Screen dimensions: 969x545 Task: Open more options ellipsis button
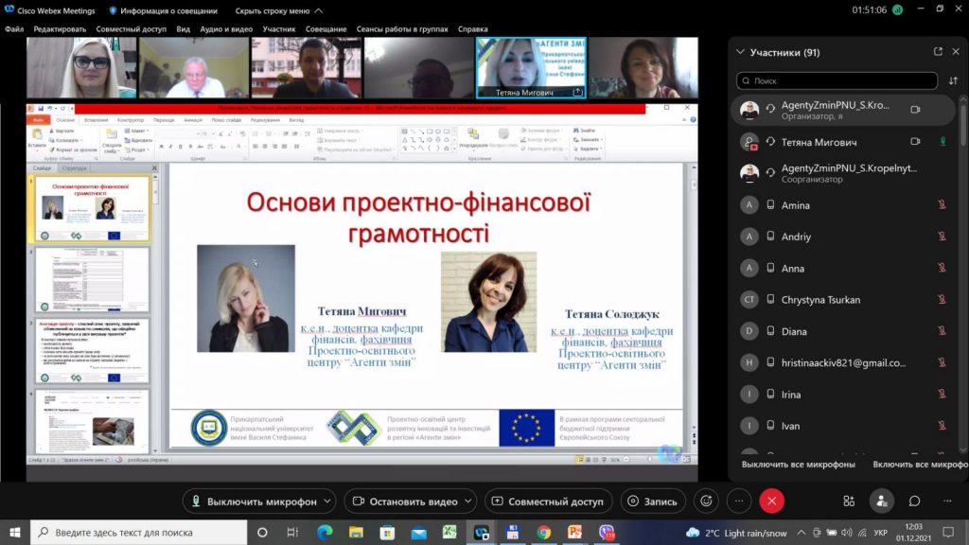[x=739, y=501]
